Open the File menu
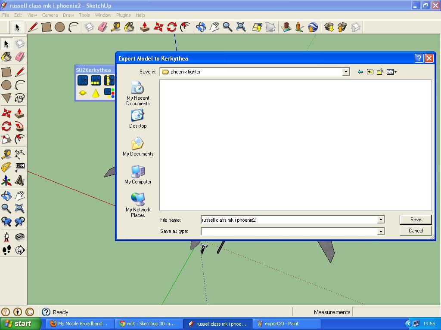 [x=6, y=15]
